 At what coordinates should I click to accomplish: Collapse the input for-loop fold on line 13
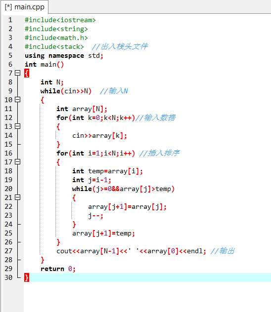pyautogui.click(x=17, y=126)
